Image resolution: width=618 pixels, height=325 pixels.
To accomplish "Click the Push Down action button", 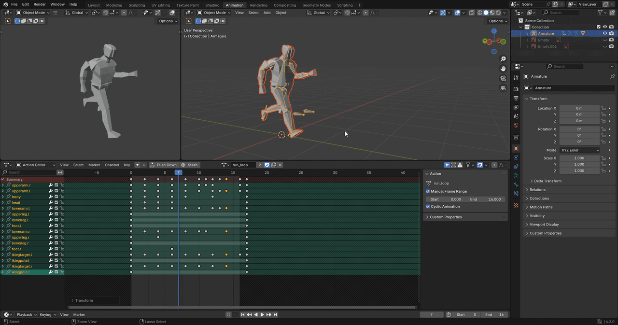I will (163, 165).
